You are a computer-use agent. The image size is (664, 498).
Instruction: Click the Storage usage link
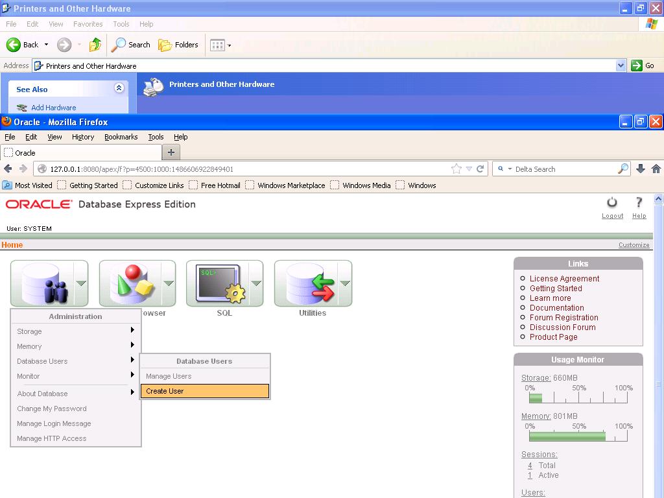click(x=536, y=378)
